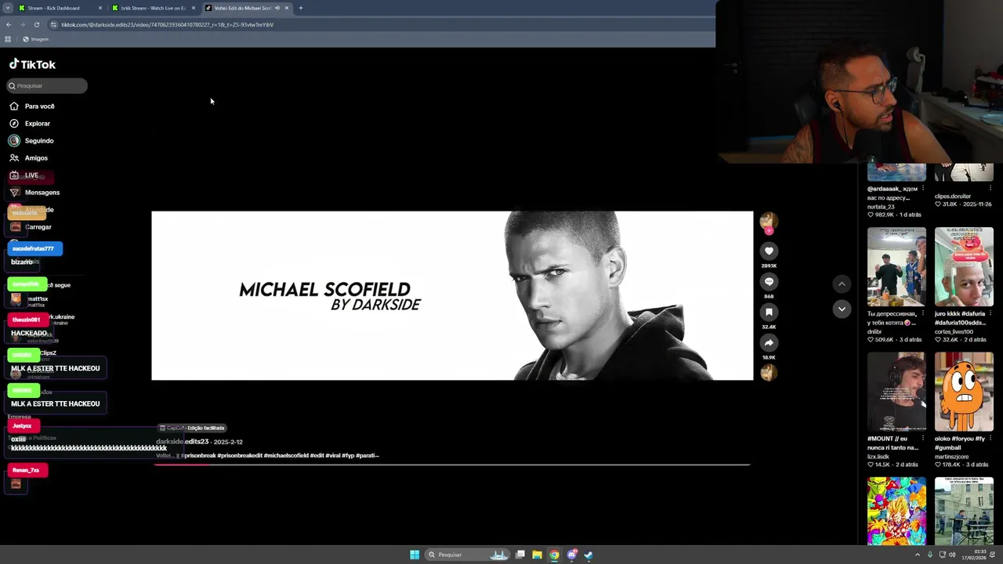Open the #prisonbreak hashtag
Viewport: 1003px width, 564px height.
[199, 455]
